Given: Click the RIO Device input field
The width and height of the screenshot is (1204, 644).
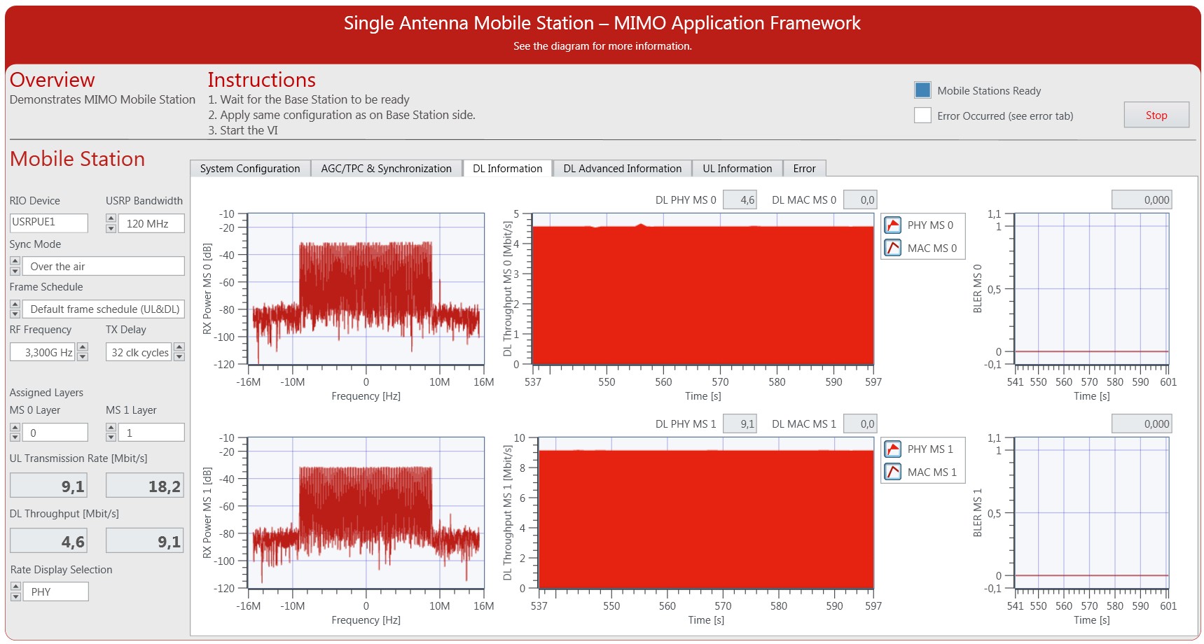Looking at the screenshot, I should coord(48,223).
